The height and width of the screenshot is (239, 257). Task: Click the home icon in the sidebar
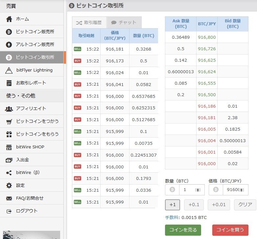point(9,19)
